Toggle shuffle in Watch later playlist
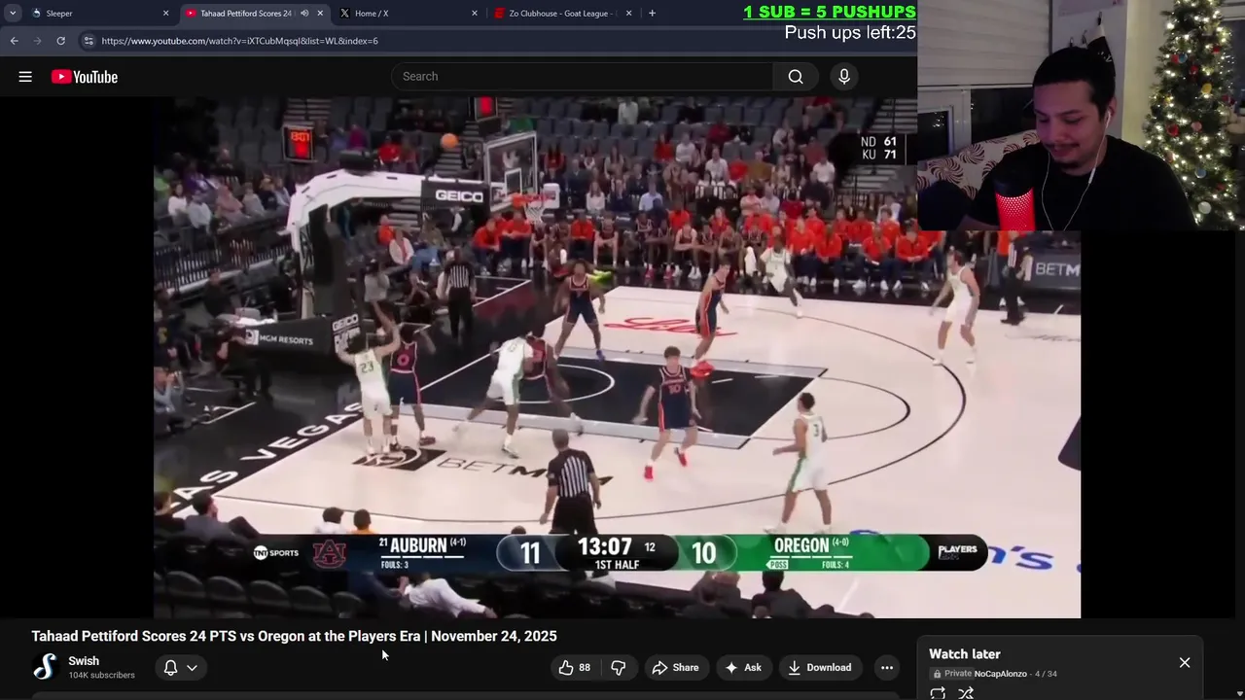1245x700 pixels. pyautogui.click(x=966, y=693)
